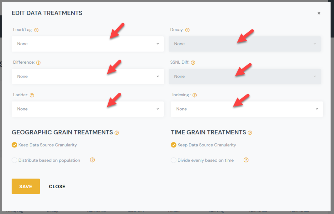Select Divide evenly based on time option
334x214 pixels.
174,160
